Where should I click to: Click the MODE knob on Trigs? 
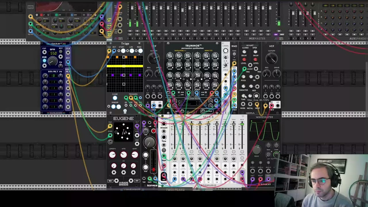click(140, 51)
